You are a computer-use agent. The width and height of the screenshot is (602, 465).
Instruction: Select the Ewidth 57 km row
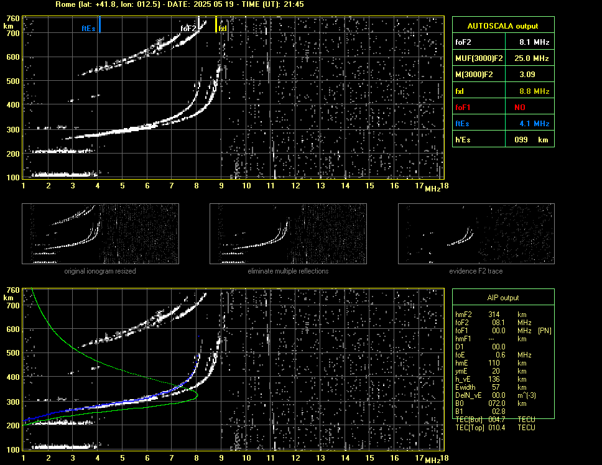pyautogui.click(x=491, y=387)
